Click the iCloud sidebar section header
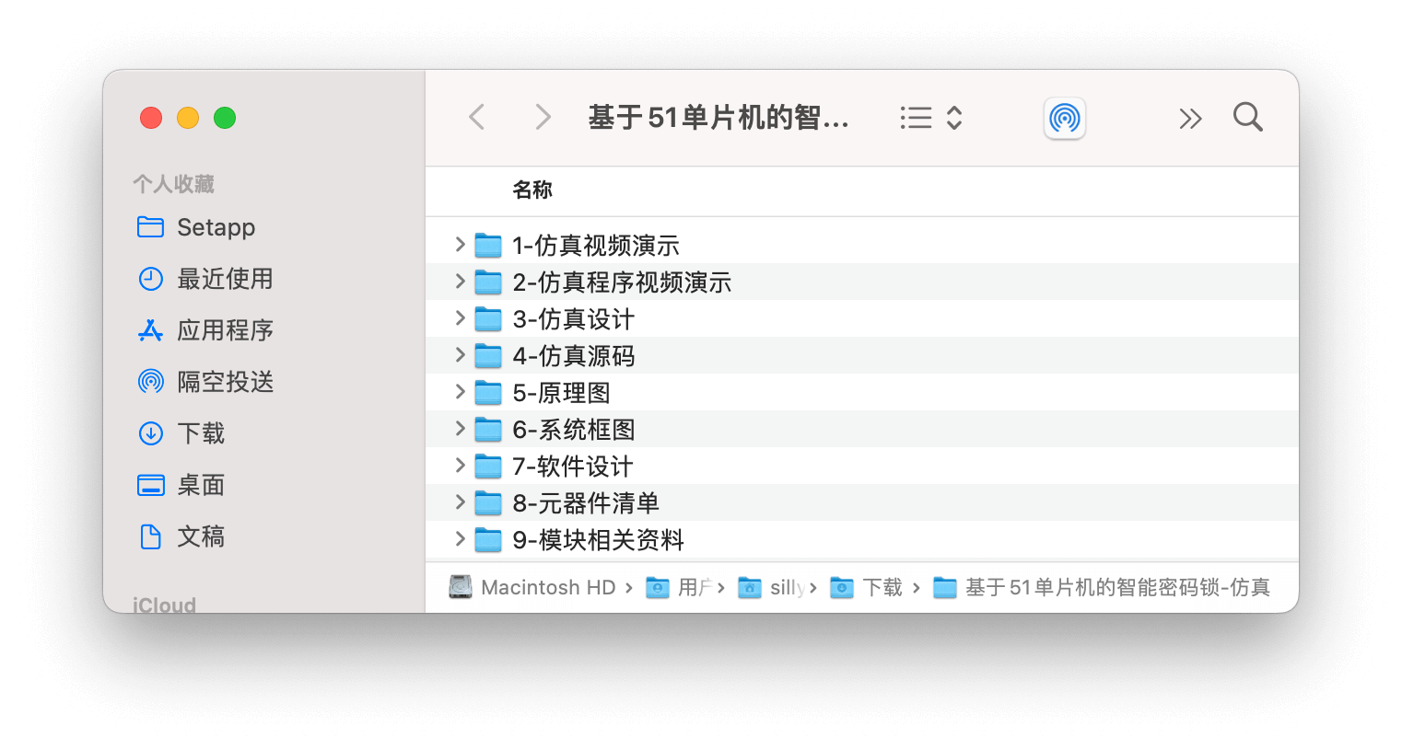This screenshot has width=1402, height=749. [164, 605]
